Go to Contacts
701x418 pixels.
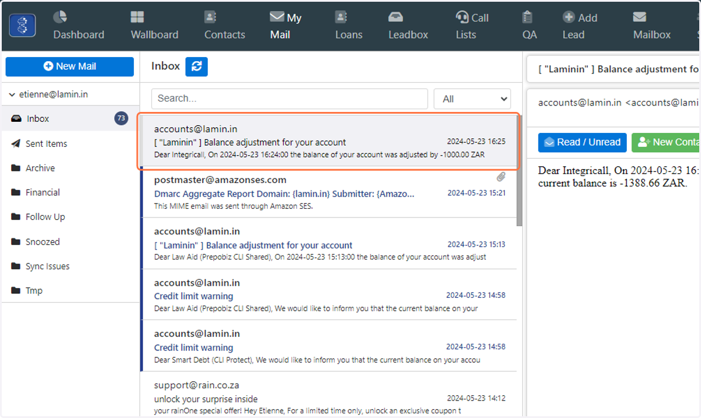click(224, 26)
